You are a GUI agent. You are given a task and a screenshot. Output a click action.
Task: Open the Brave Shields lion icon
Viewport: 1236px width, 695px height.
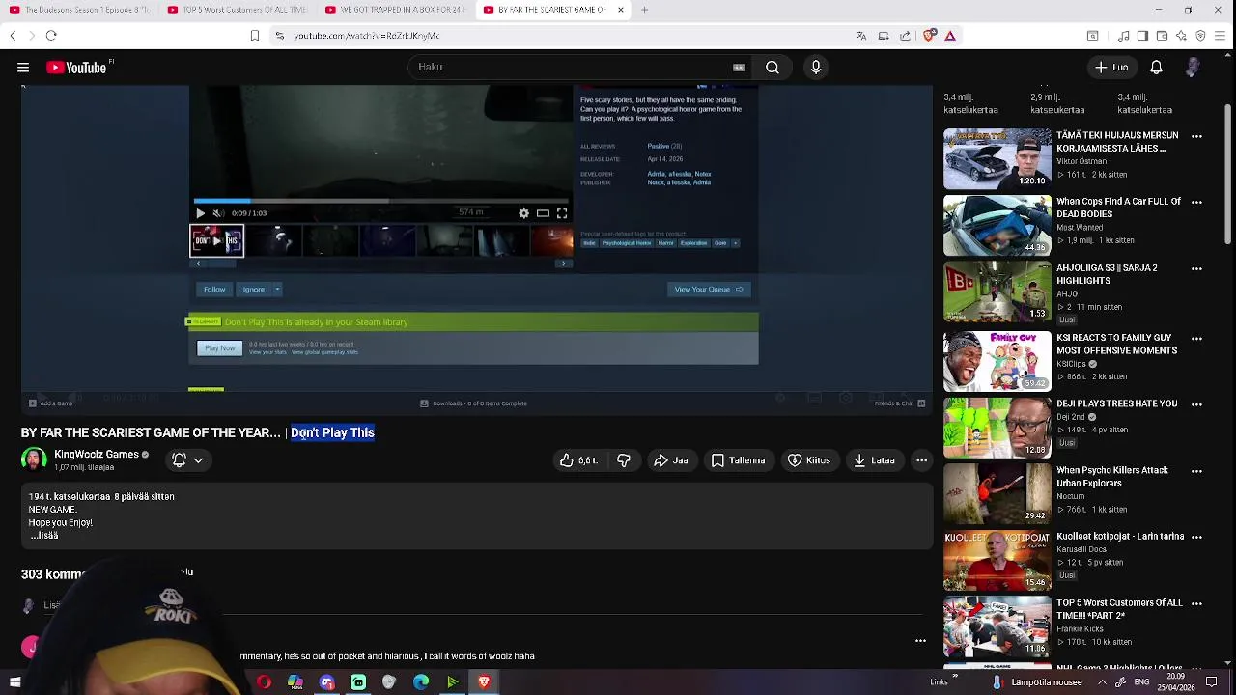[x=929, y=36]
